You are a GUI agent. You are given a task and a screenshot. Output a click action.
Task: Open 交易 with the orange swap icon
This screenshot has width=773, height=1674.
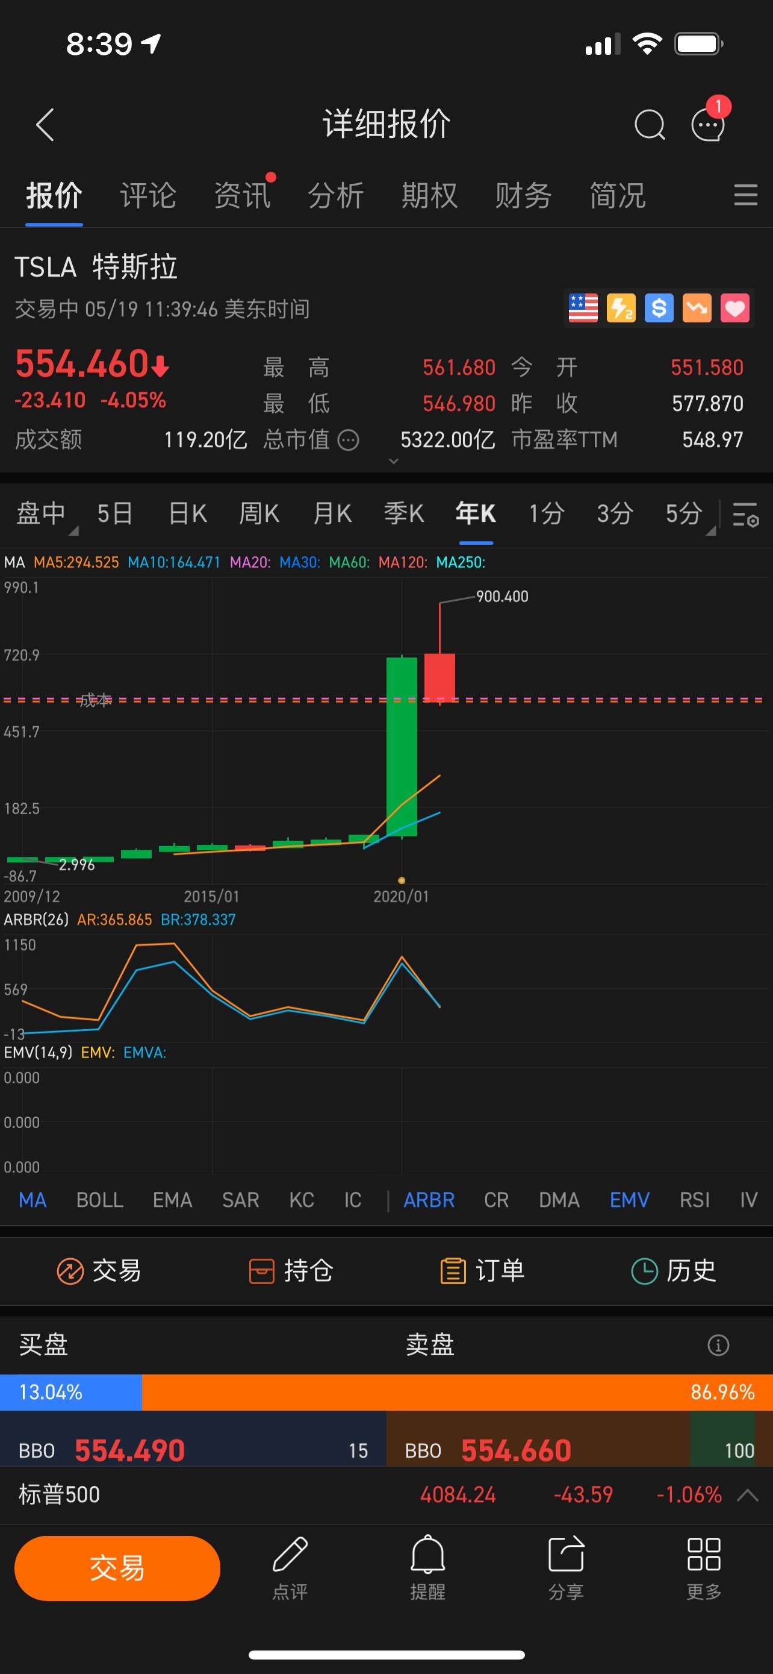point(99,1271)
